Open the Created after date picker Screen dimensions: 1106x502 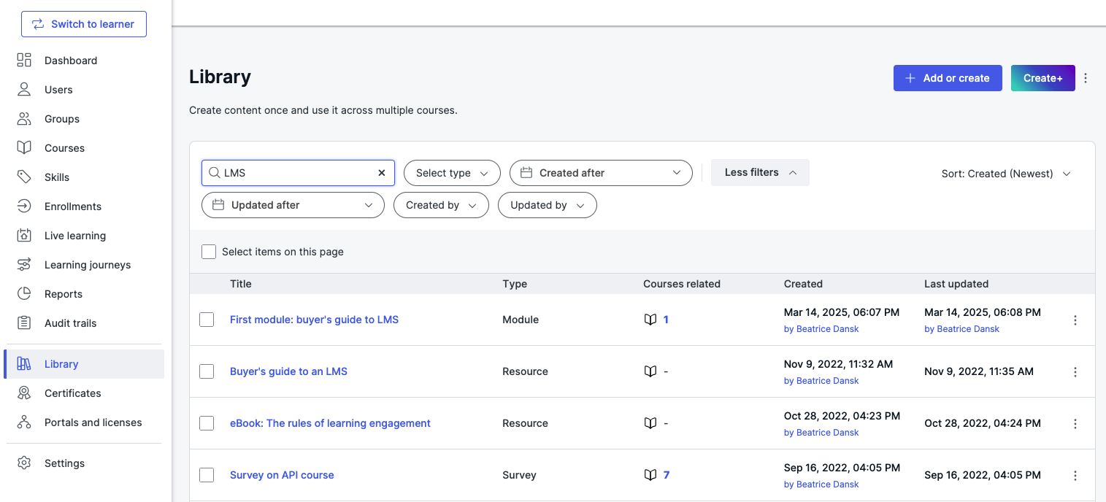(x=601, y=173)
